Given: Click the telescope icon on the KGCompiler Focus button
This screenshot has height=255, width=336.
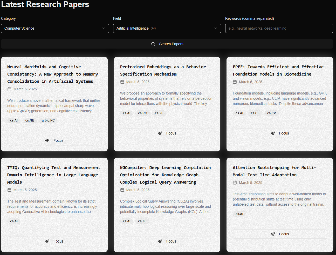Looking at the screenshot, I should point(160,241).
